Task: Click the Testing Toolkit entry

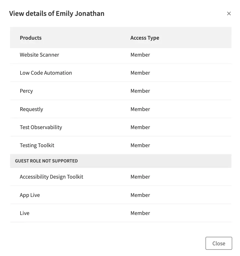Action: point(37,145)
